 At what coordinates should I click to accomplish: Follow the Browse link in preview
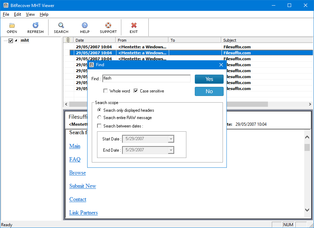(x=77, y=173)
